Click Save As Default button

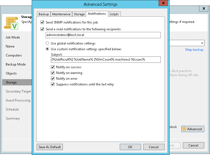pos(50,147)
